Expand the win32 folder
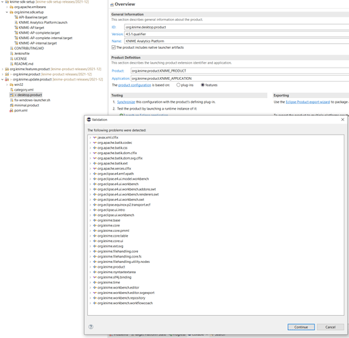 coord(7,84)
